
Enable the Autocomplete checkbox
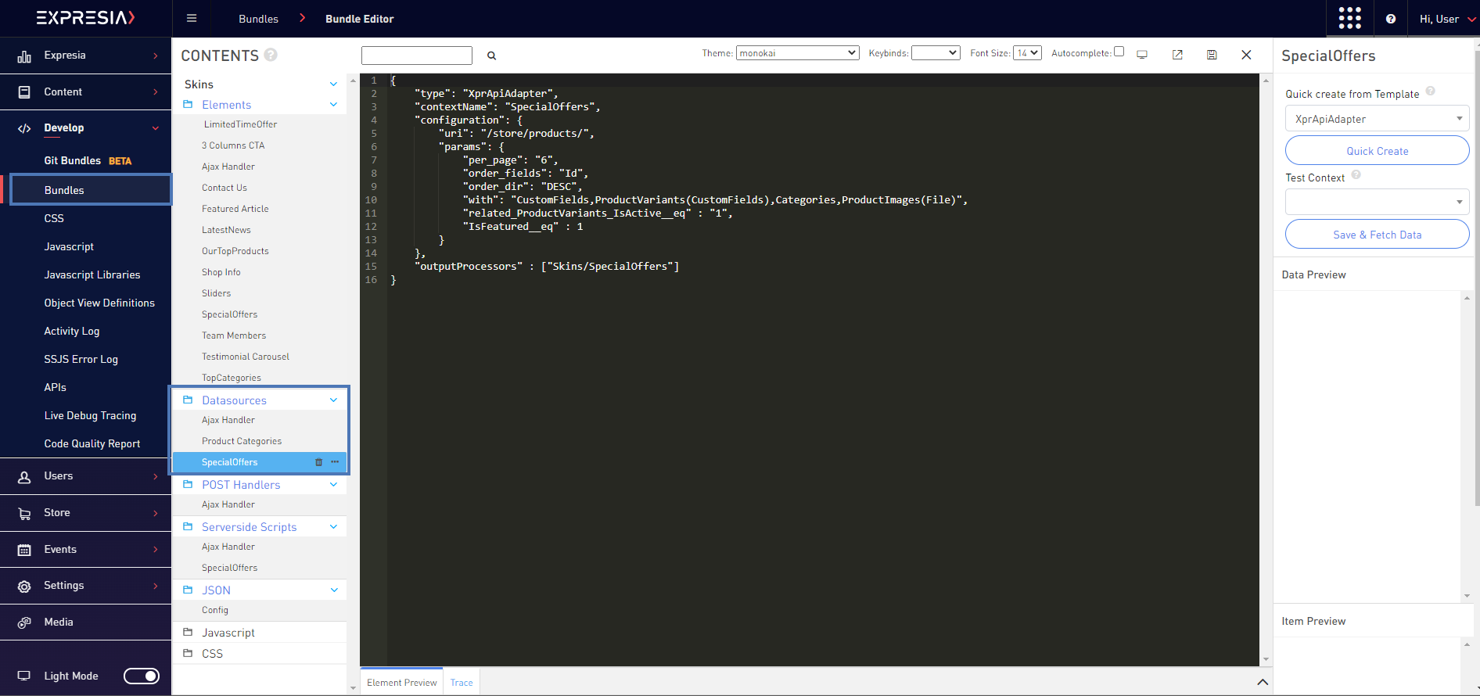tap(1119, 52)
